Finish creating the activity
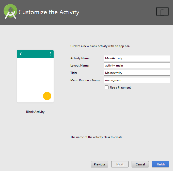This screenshot has height=171, width=173. click(161, 164)
